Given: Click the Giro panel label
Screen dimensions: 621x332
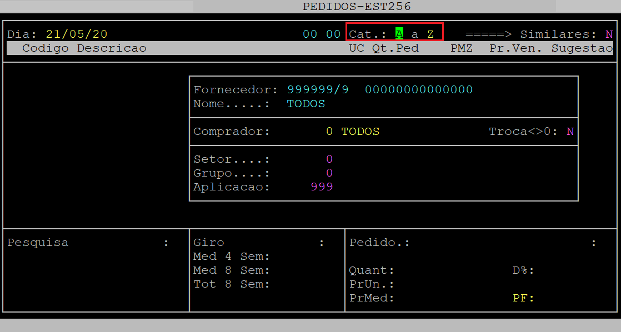Looking at the screenshot, I should [x=209, y=243].
